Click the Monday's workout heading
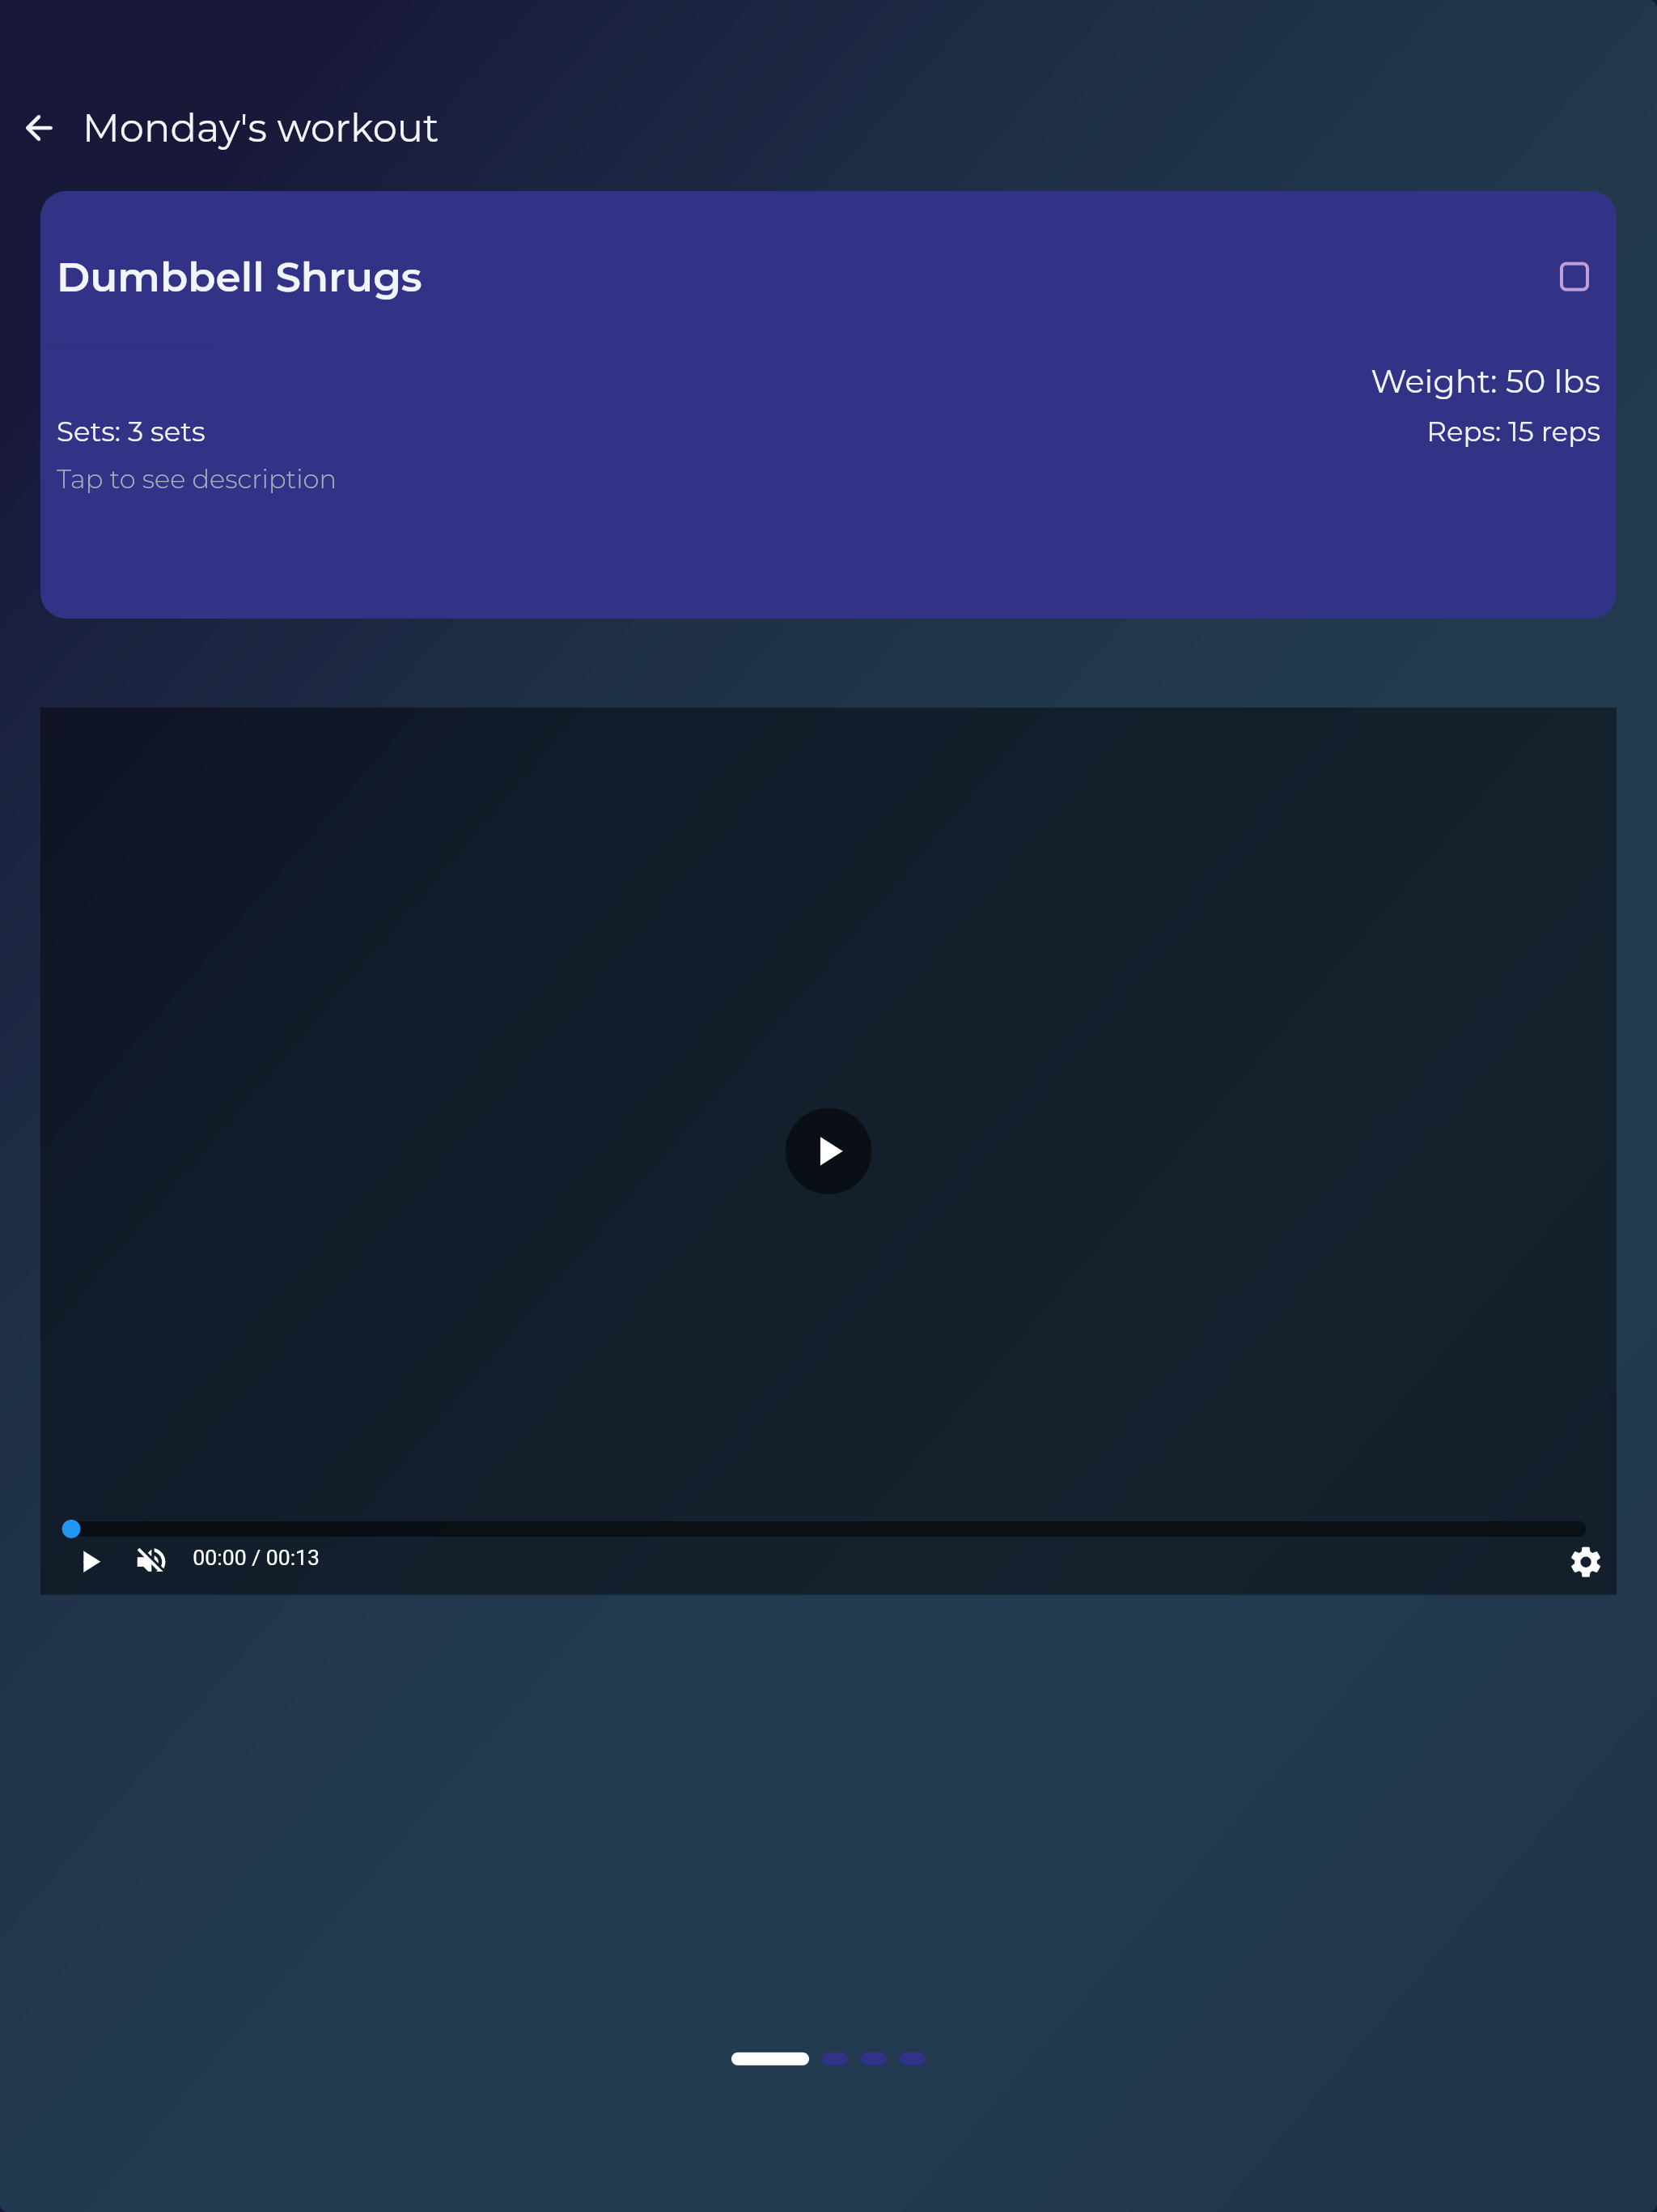Viewport: 1657px width, 2212px height. [x=260, y=129]
